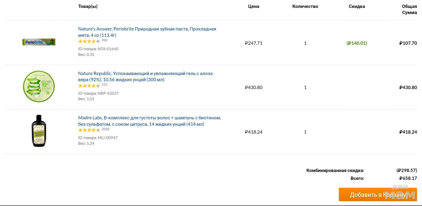Click the 225 reviews count
Viewport: 422px width, 206px height.
105,85
